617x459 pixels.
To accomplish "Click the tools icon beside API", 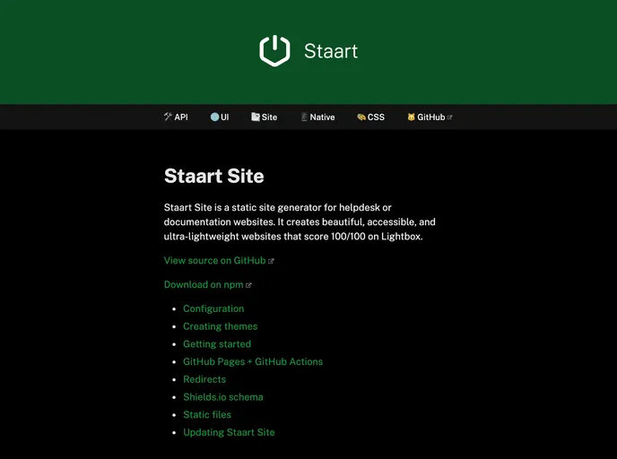I will (168, 117).
